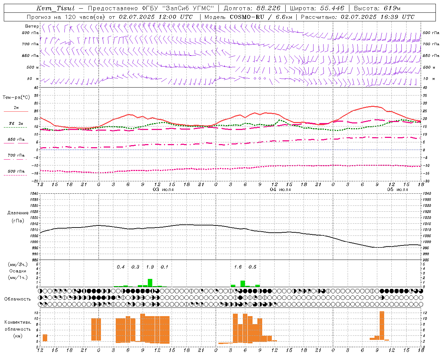
Task: Click the 0.3 precipitation value
Action: [135, 267]
